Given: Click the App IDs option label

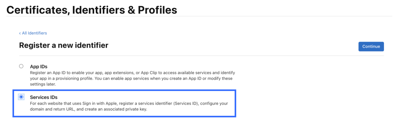Looking at the screenshot, I should [x=38, y=66].
